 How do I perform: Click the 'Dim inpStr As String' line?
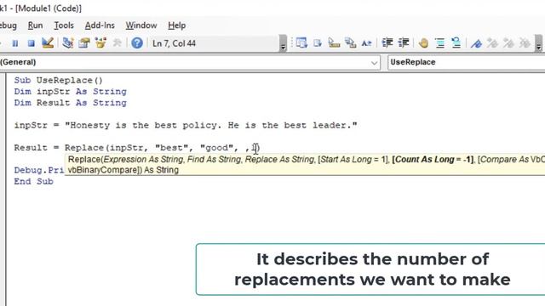point(70,92)
